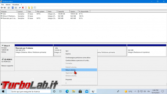Click the network tray icon

(x=142, y=91)
